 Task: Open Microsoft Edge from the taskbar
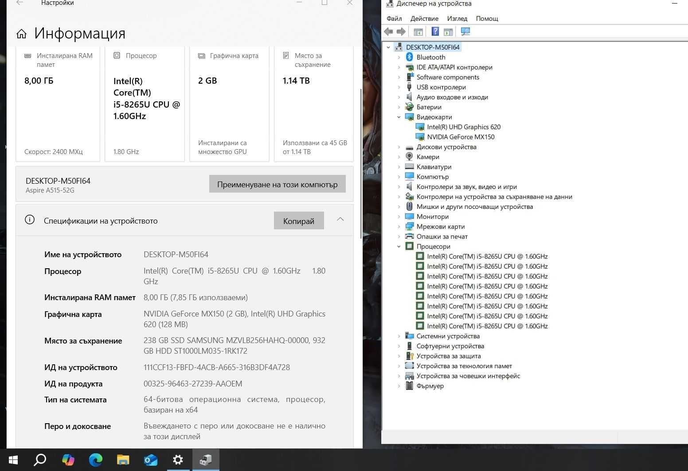coord(95,460)
